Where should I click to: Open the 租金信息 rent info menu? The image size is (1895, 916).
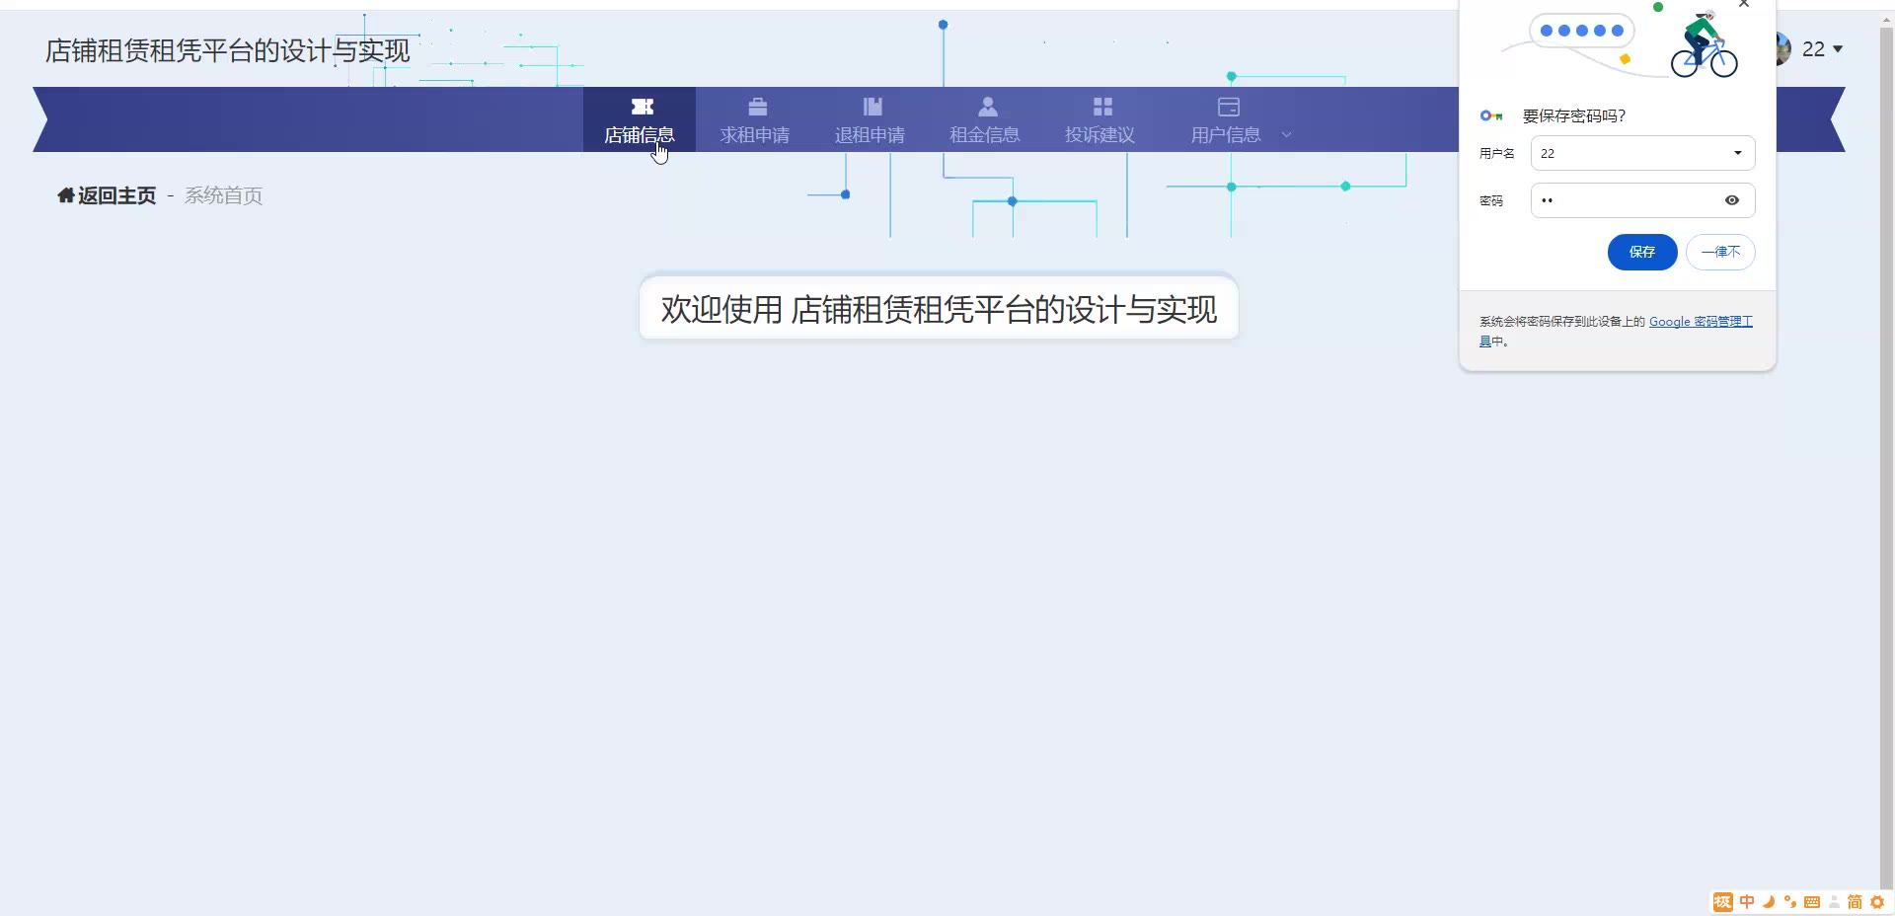[985, 119]
